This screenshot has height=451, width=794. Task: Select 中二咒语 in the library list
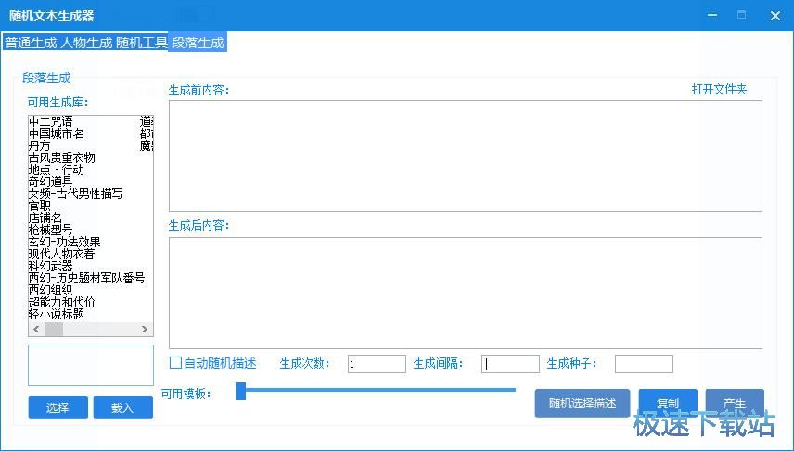(51, 121)
